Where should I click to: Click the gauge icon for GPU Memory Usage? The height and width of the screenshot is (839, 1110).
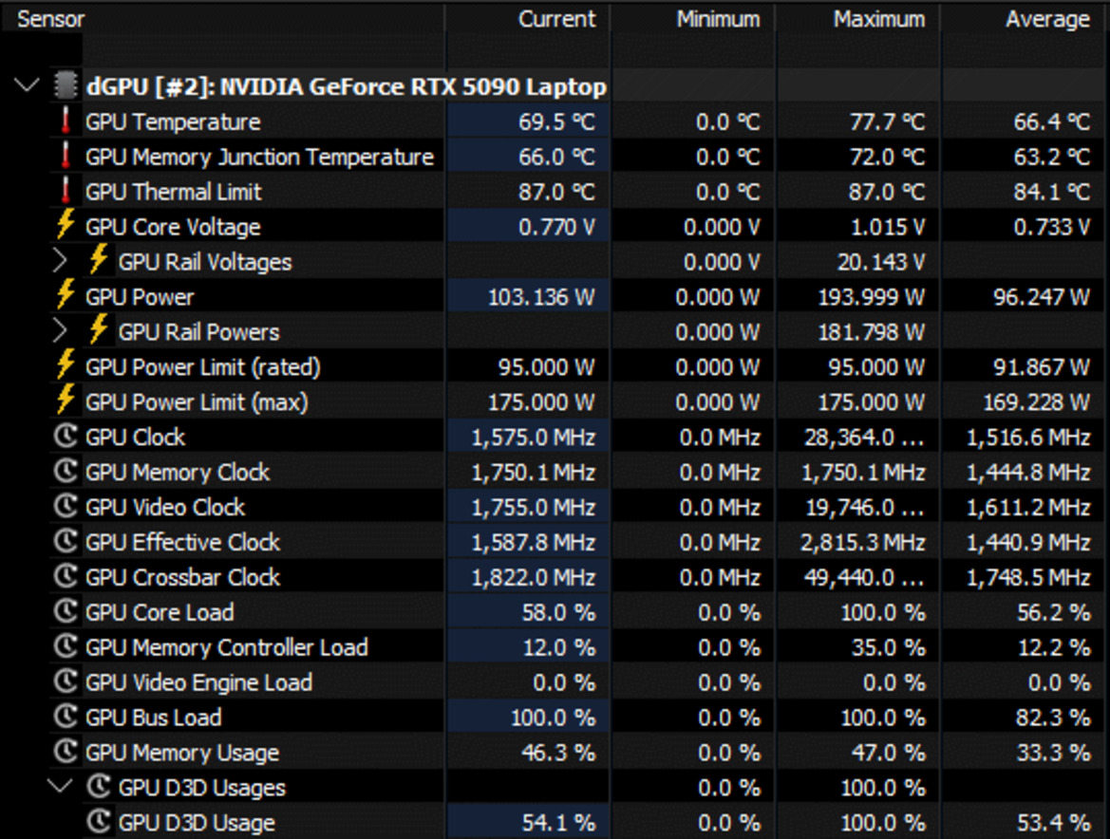pyautogui.click(x=66, y=751)
